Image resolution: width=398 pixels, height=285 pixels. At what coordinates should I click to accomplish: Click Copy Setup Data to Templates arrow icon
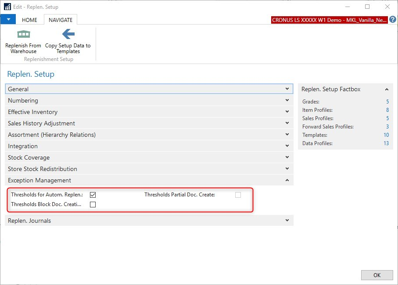[x=68, y=34]
